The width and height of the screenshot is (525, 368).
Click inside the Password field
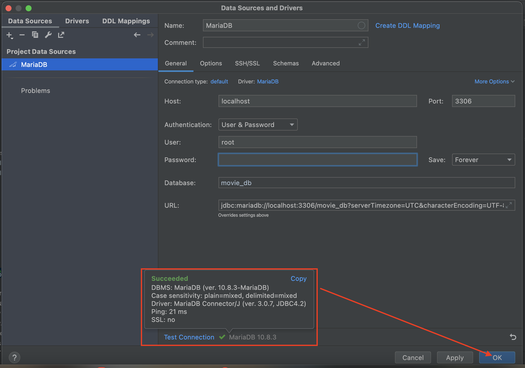[x=317, y=160]
